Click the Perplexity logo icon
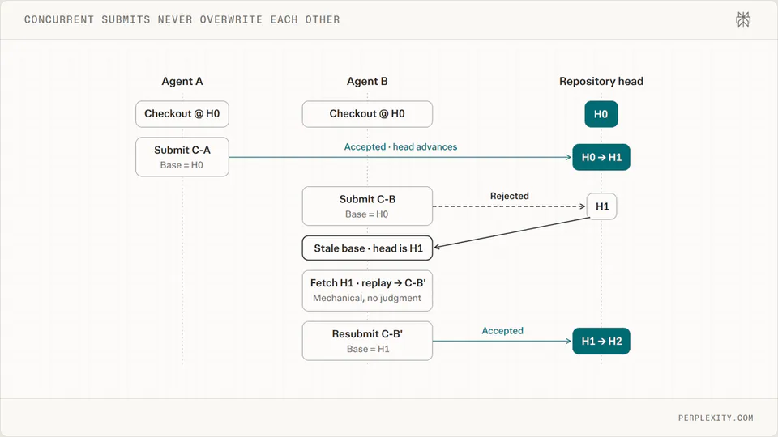778x437 pixels. coord(743,19)
